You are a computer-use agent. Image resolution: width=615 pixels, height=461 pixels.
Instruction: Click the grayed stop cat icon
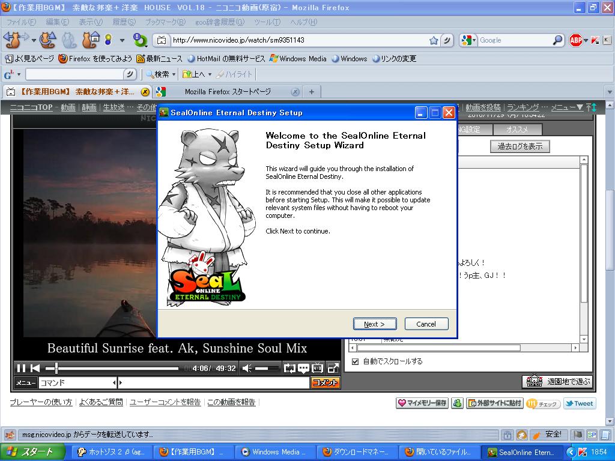(68, 40)
